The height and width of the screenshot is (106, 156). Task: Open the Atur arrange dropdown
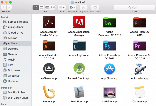62,7
